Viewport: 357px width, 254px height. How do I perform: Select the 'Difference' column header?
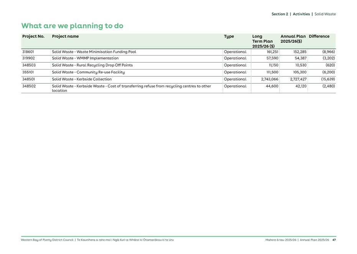(x=319, y=36)
